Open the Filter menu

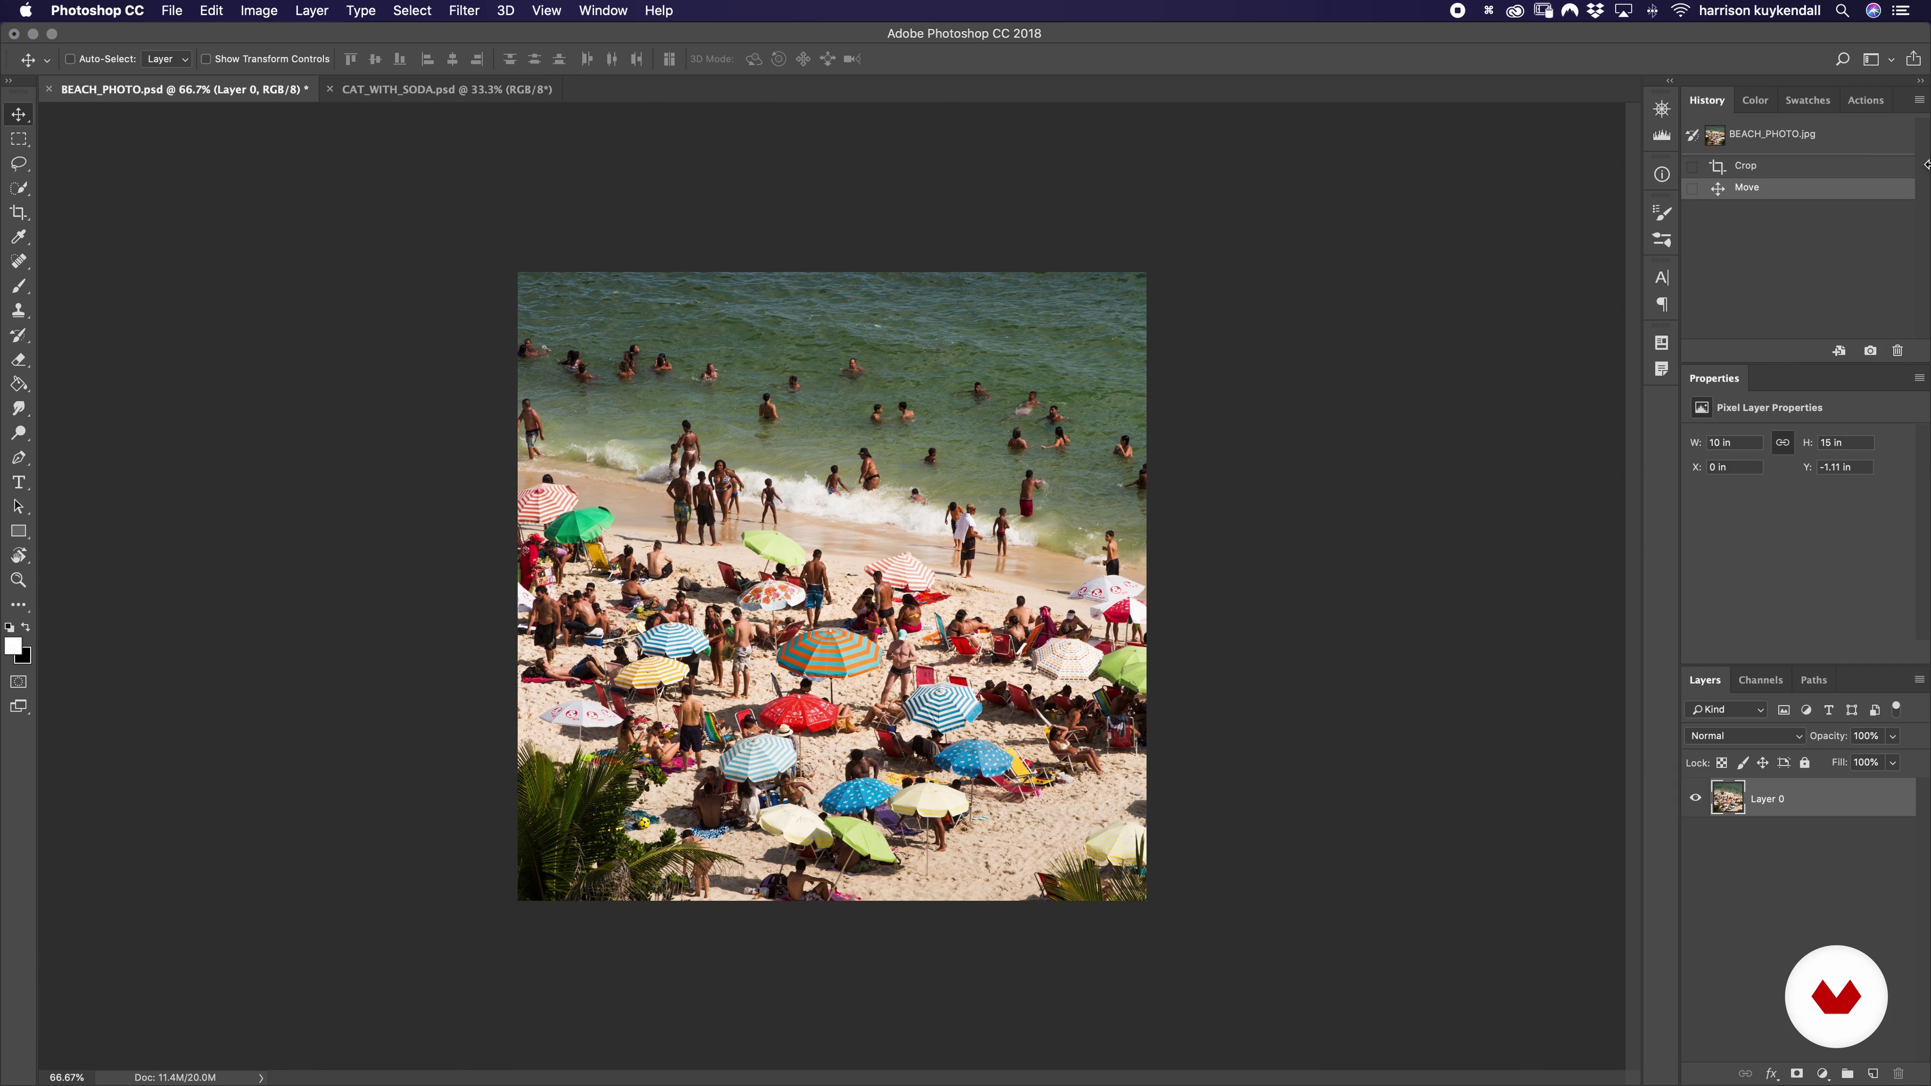tap(462, 11)
